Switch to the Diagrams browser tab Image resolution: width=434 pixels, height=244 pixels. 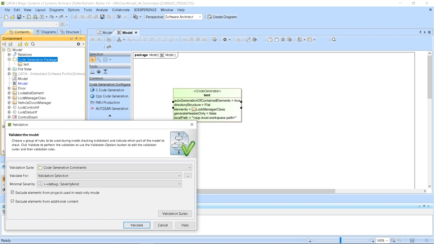pos(46,32)
